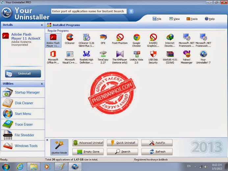Open Disk Cleaner utility
Screen dimensions: 228x171
click(x=23, y=103)
